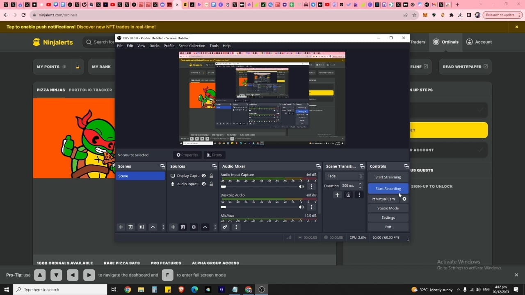Image resolution: width=525 pixels, height=295 pixels.
Task: Click the browser address bar
Action: [217, 15]
